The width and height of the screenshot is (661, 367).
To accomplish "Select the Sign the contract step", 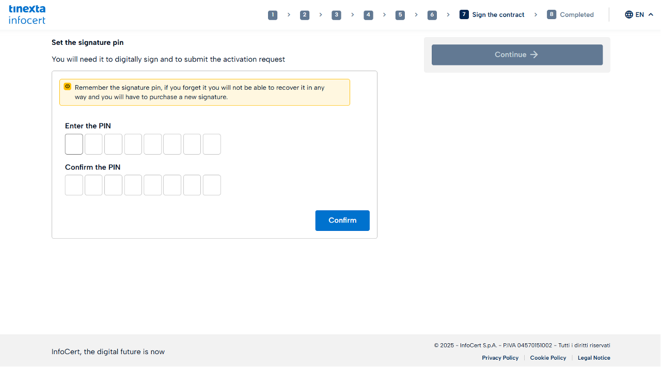I will click(x=498, y=15).
